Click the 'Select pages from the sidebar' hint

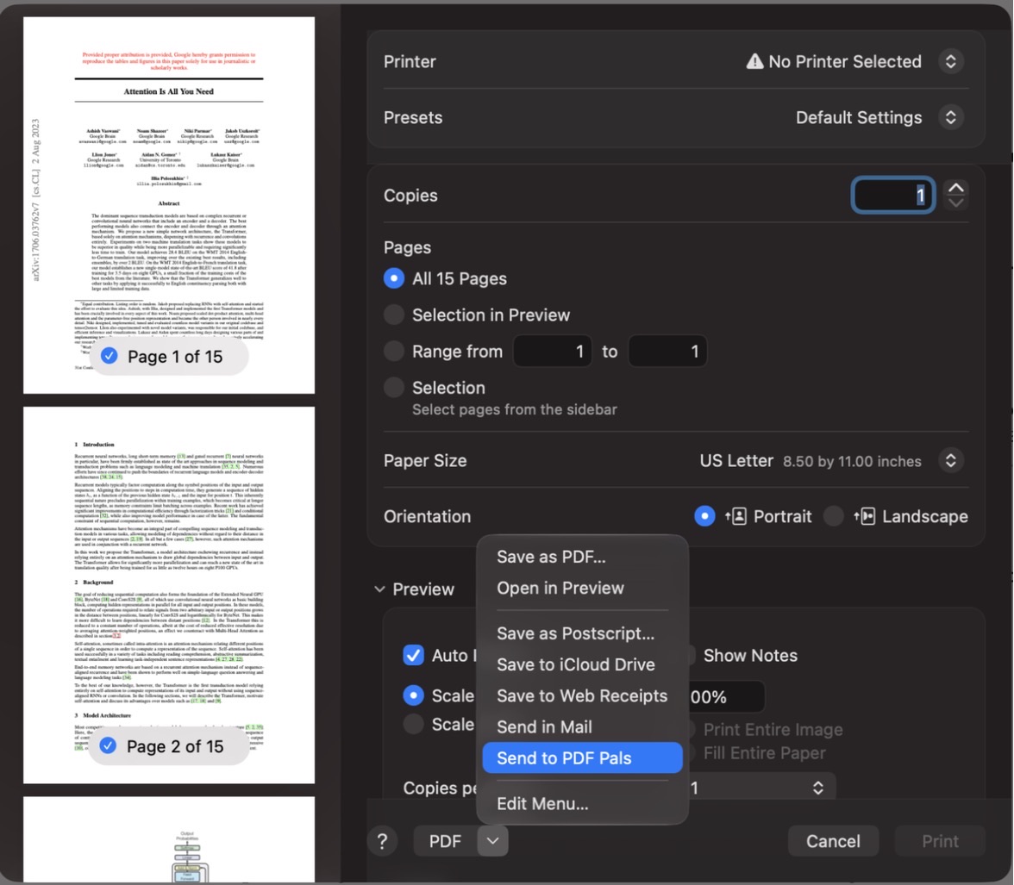click(515, 409)
